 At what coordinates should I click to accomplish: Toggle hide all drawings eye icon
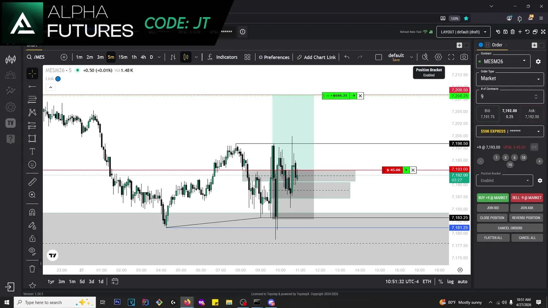[32, 251]
